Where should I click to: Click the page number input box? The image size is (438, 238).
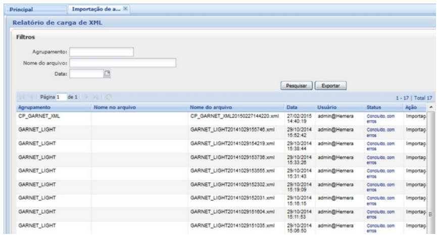coord(60,97)
